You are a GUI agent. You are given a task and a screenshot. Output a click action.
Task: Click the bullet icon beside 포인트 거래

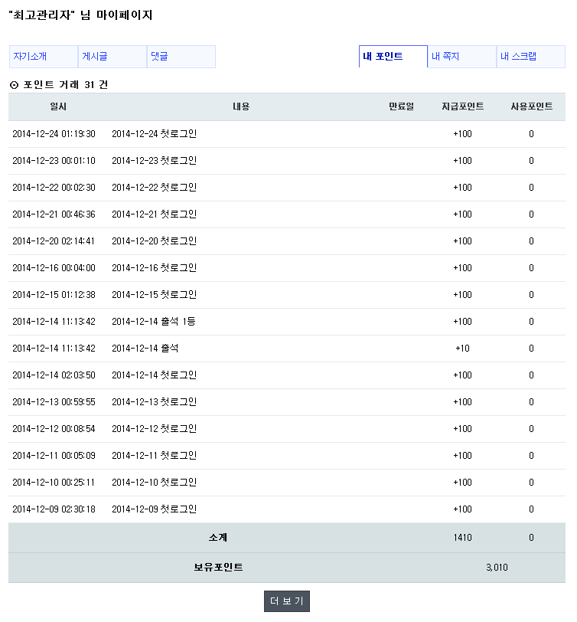(x=14, y=85)
